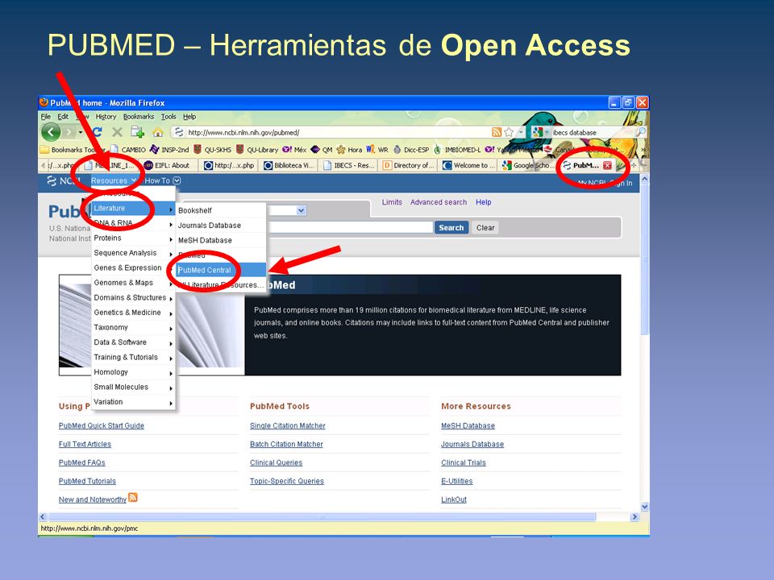
Task: Expand the Genes & Expression submenu
Action: [x=133, y=267]
